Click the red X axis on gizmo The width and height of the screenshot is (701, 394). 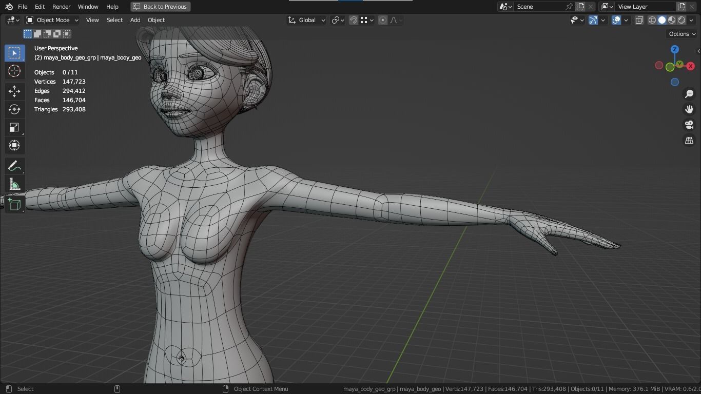coord(691,66)
